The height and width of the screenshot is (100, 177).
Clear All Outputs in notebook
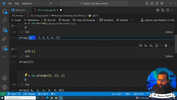tap(84, 20)
